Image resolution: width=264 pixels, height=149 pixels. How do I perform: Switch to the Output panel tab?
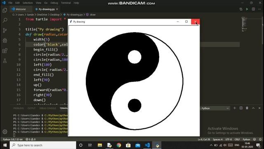tap(31, 108)
